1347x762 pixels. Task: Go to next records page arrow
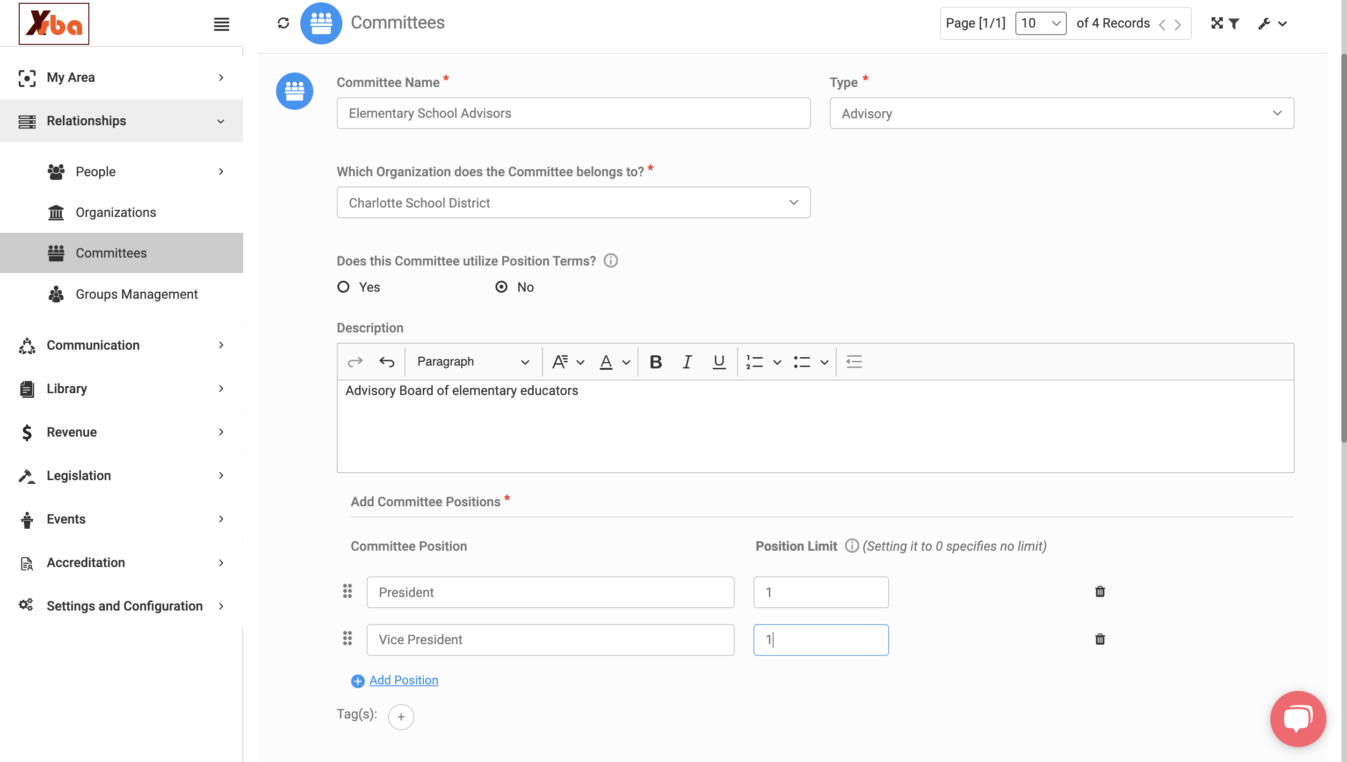click(1178, 25)
